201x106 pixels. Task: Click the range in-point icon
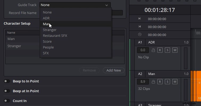140,19
